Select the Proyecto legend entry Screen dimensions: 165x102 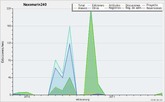pyautogui.click(x=152, y=5)
